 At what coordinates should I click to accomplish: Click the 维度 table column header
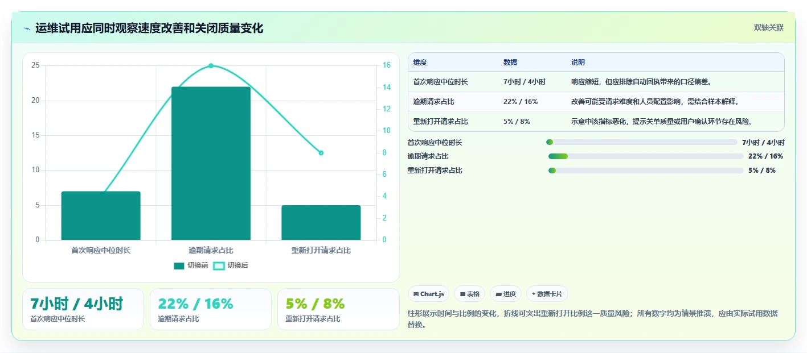420,63
